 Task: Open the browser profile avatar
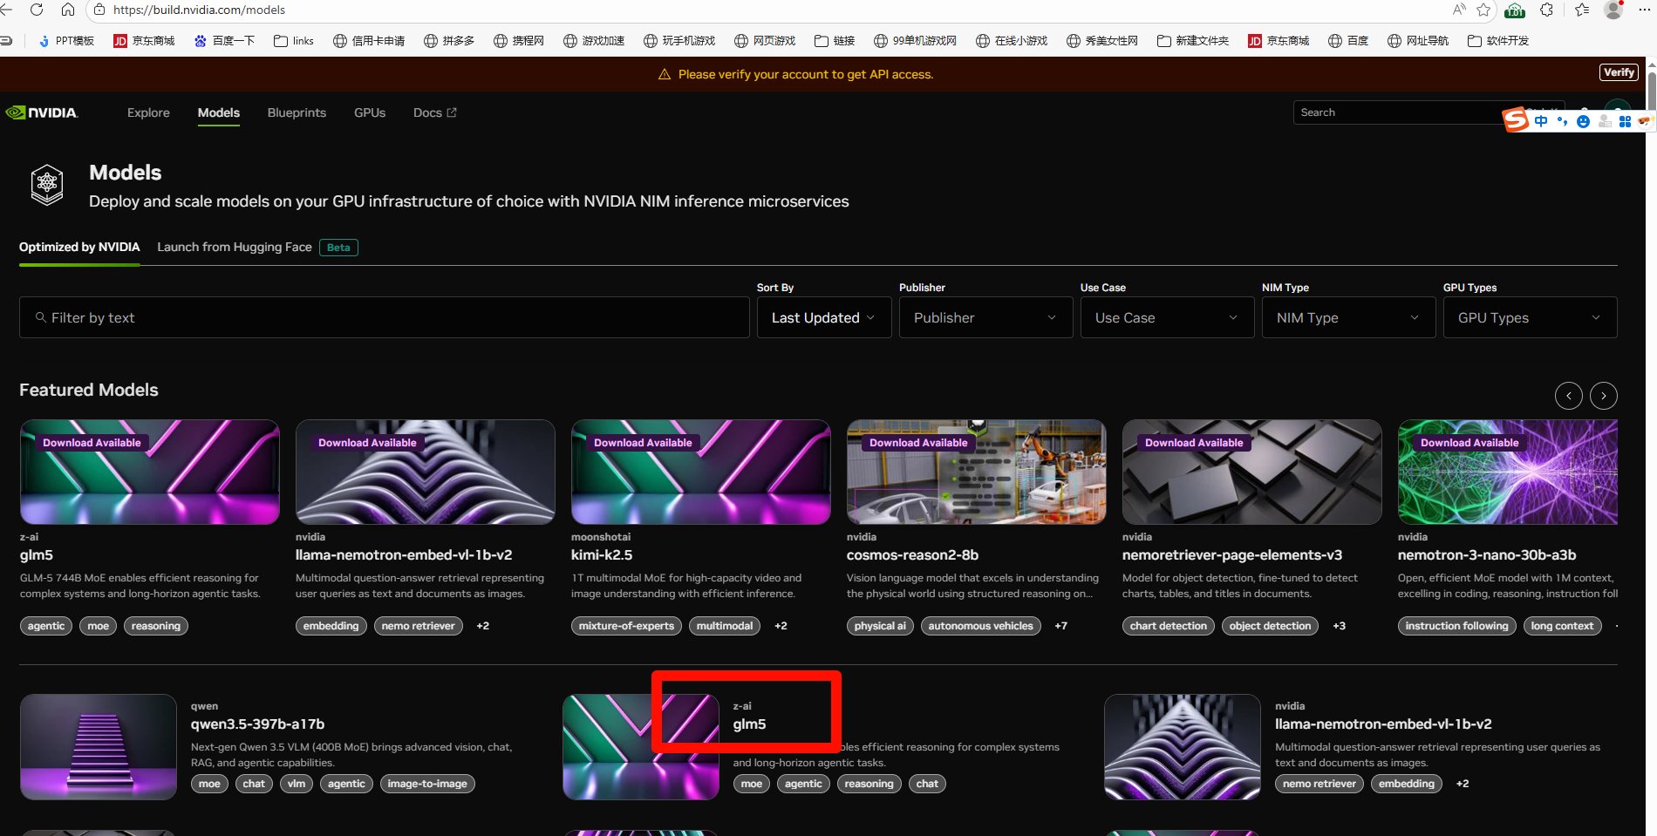(x=1613, y=10)
